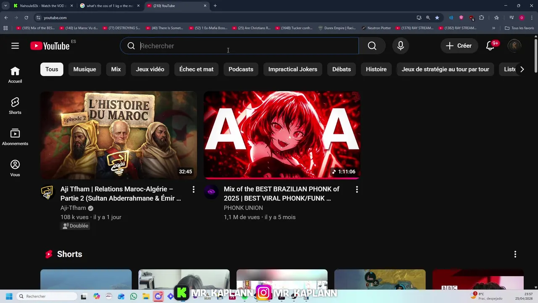Select the Podcasts filter chip
Viewport: 538px width, 303px height.
coord(241,69)
